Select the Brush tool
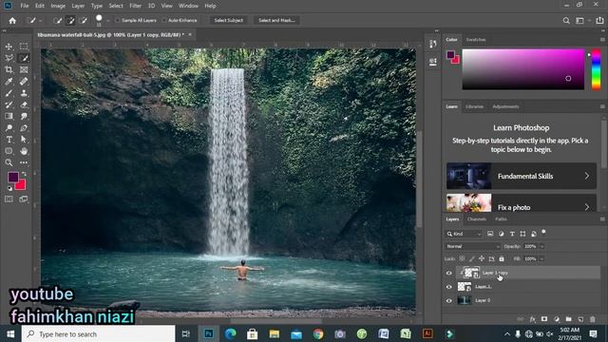Viewport: 608px width, 342px height. [x=9, y=93]
